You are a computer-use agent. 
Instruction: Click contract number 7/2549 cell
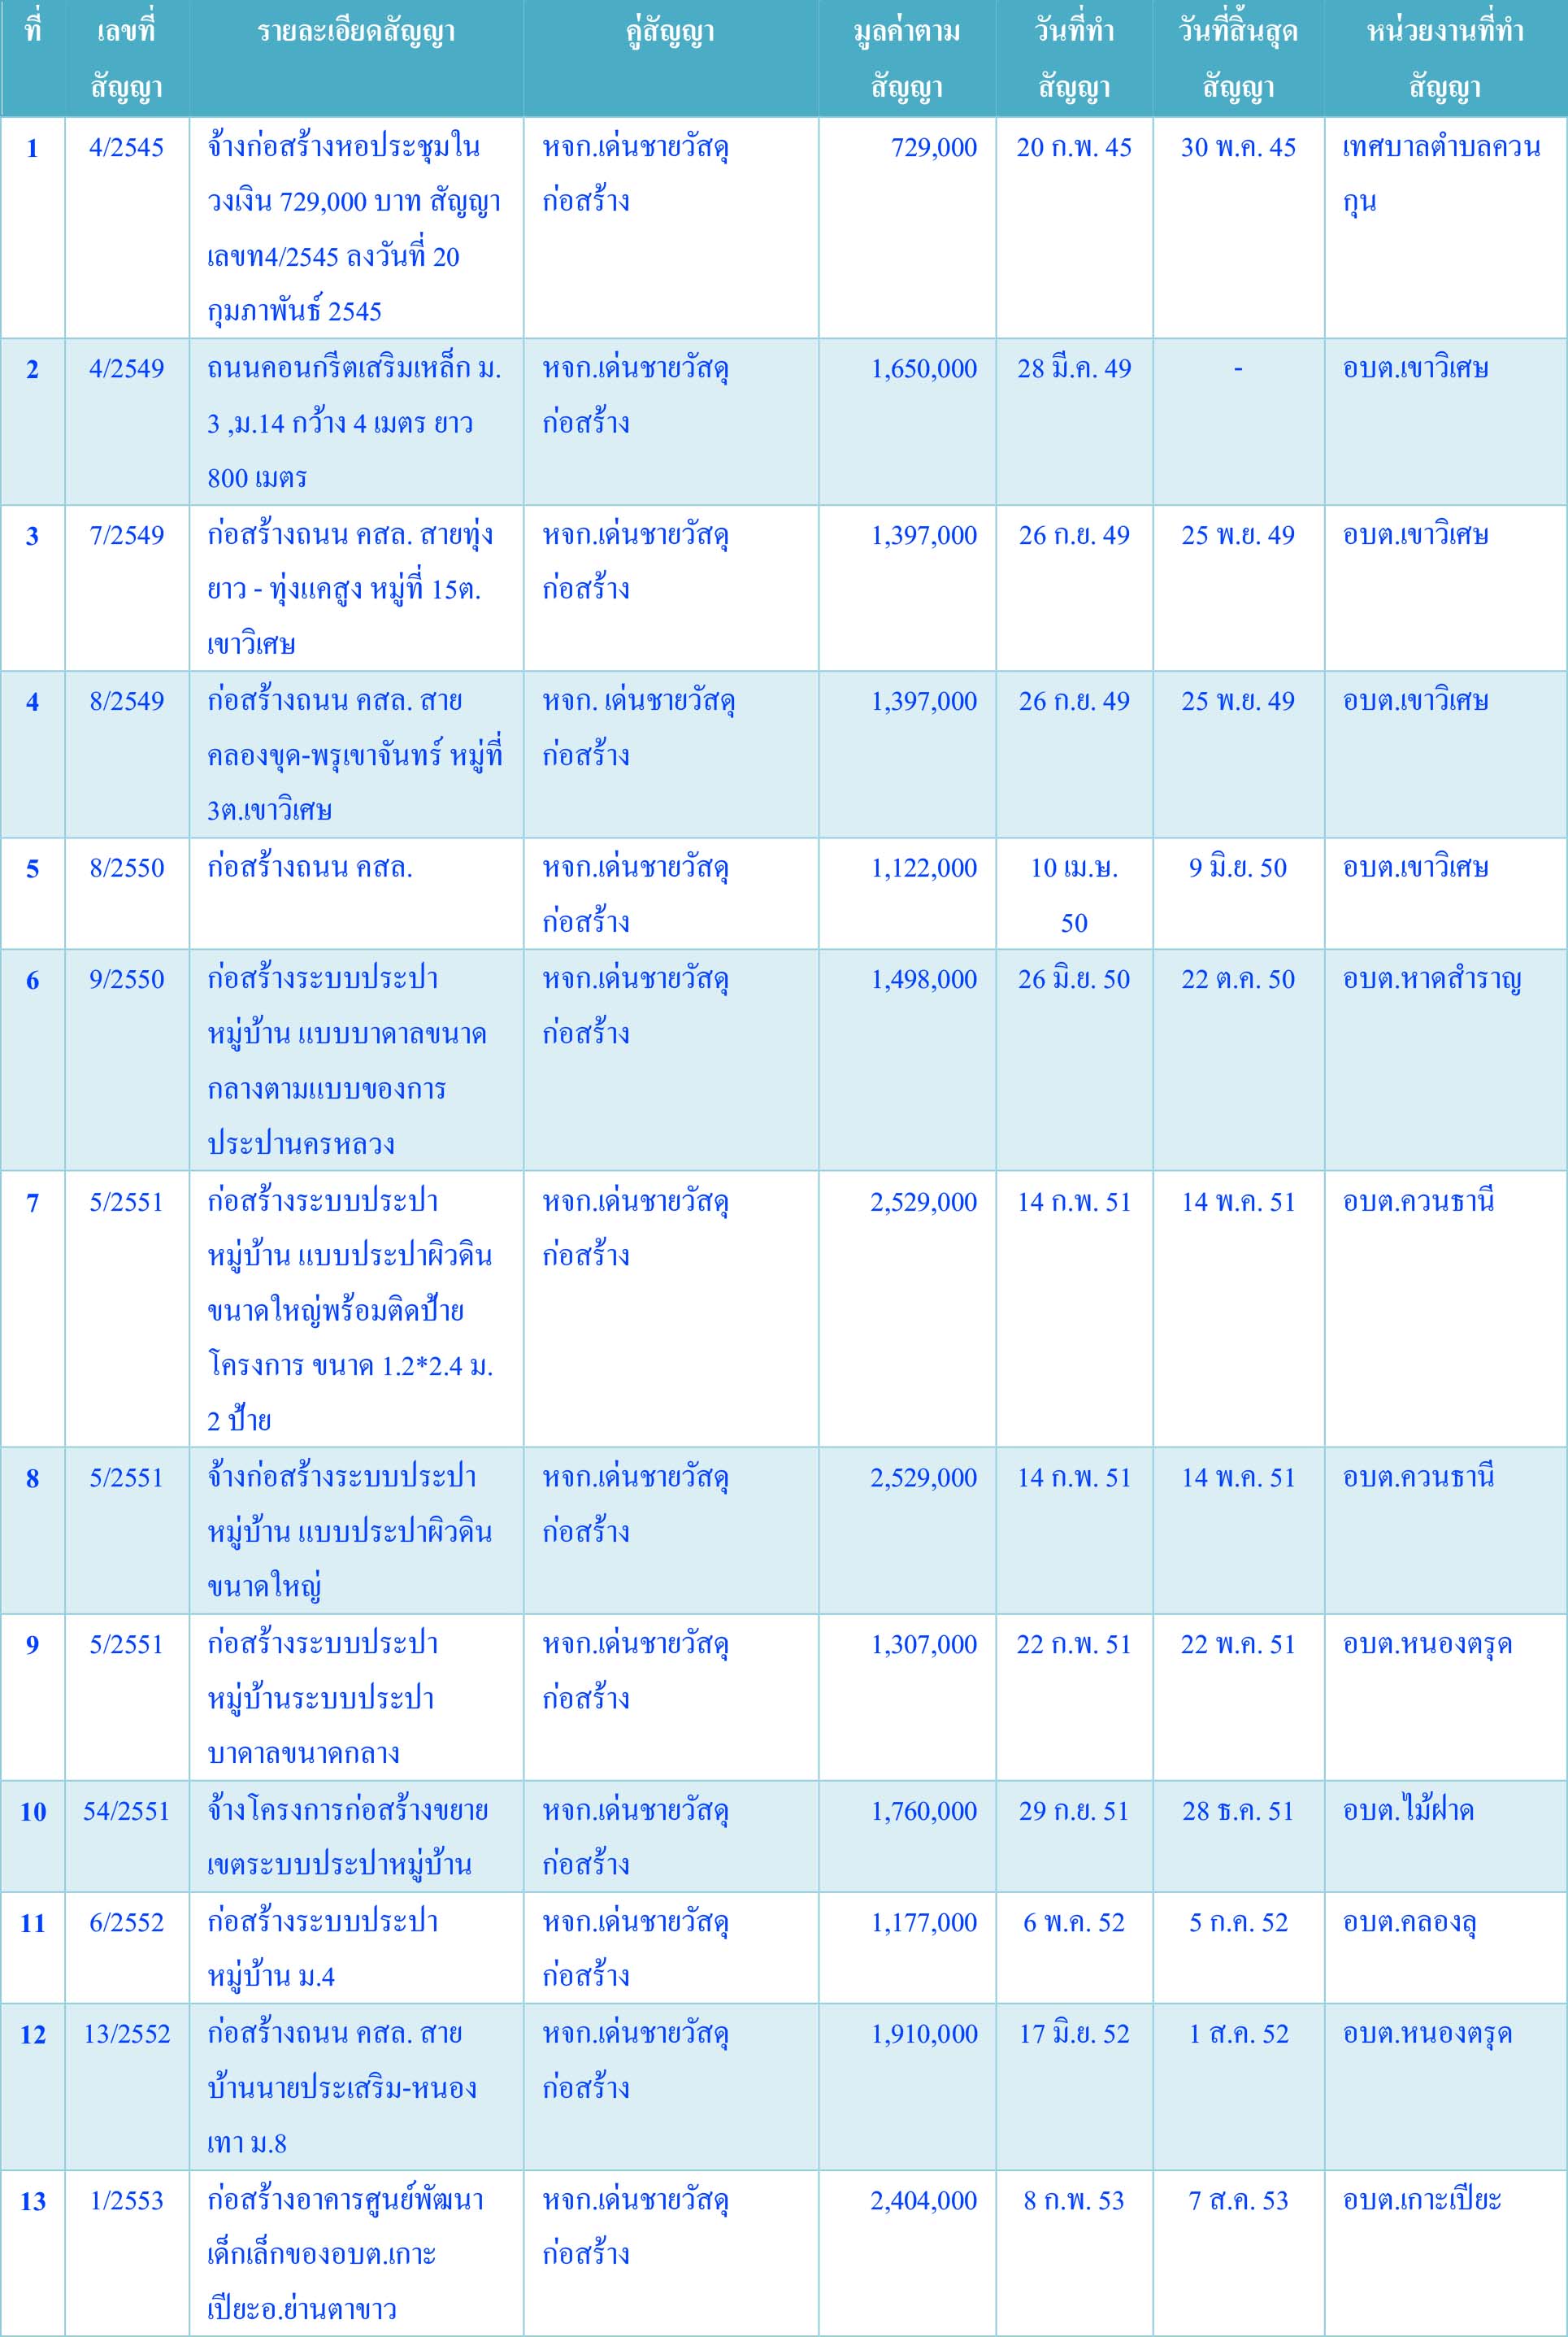coord(126,535)
